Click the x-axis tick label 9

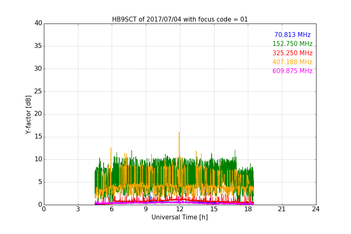[x=146, y=209]
